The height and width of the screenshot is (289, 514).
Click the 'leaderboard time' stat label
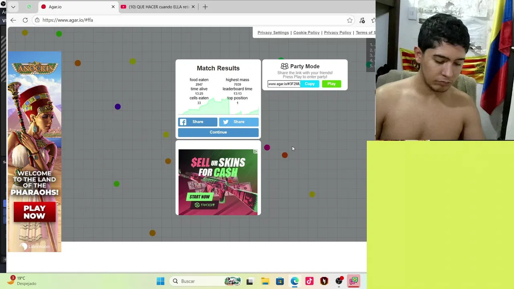pyautogui.click(x=237, y=89)
